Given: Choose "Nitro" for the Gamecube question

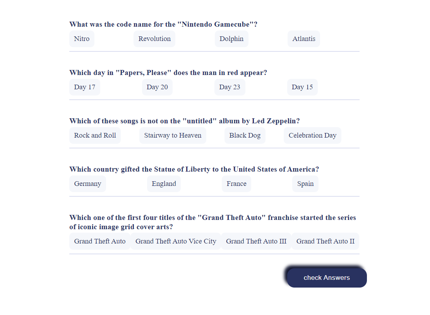Looking at the screenshot, I should [x=82, y=39].
